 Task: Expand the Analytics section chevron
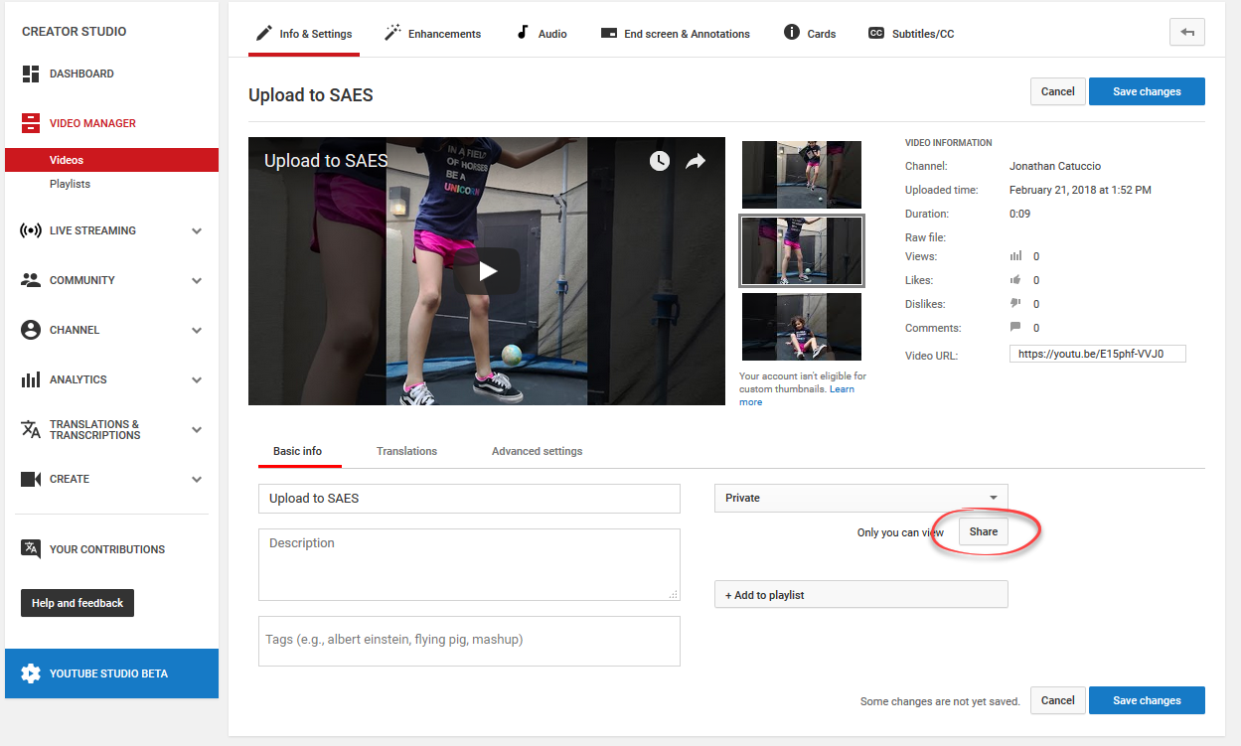point(197,379)
